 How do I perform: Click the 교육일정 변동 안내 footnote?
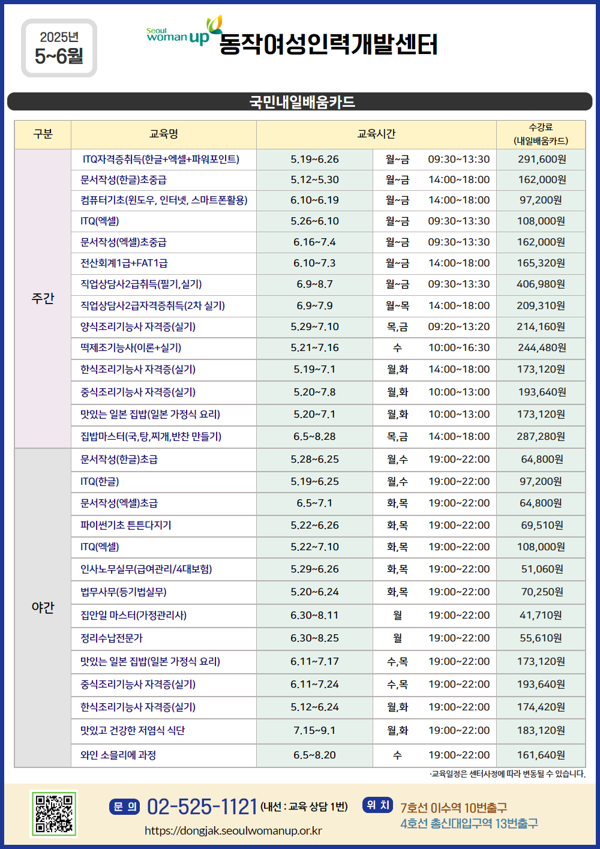point(508,774)
